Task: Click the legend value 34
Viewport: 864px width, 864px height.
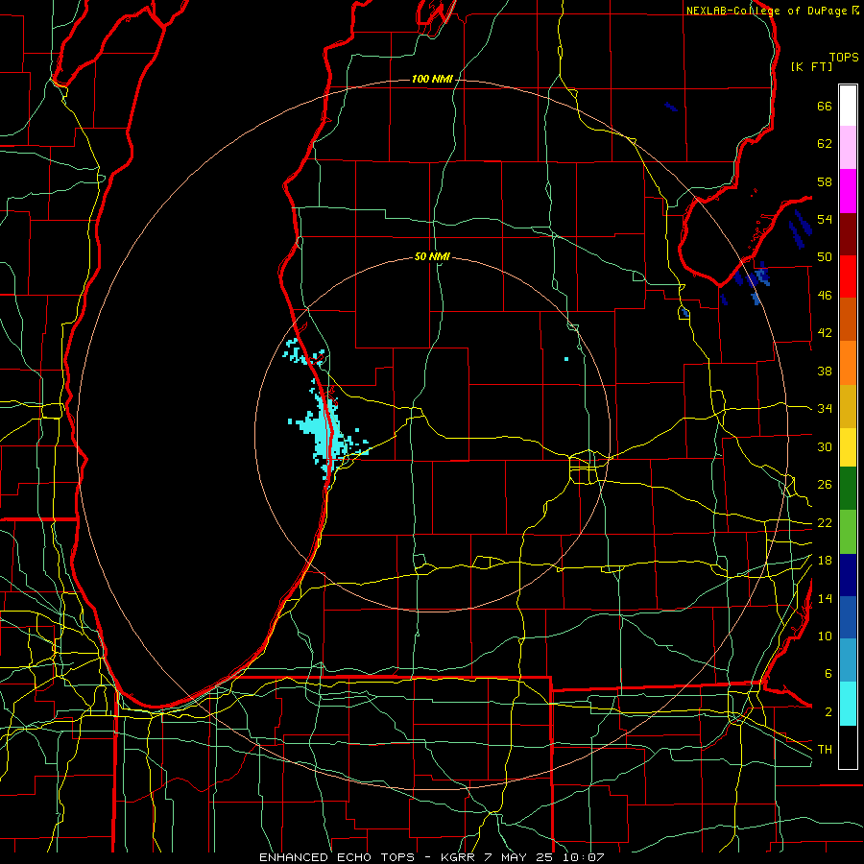Action: coord(825,408)
